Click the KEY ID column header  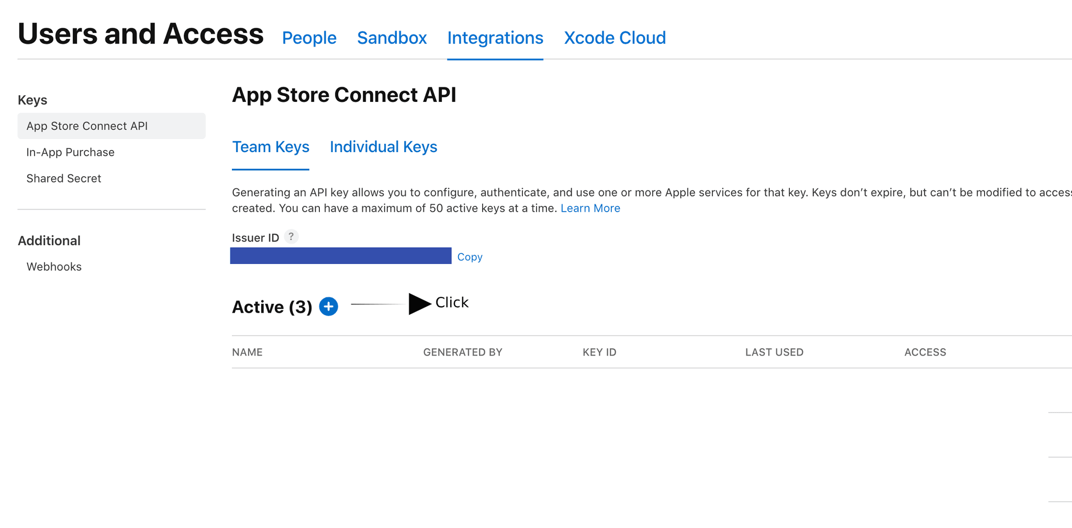(x=599, y=352)
